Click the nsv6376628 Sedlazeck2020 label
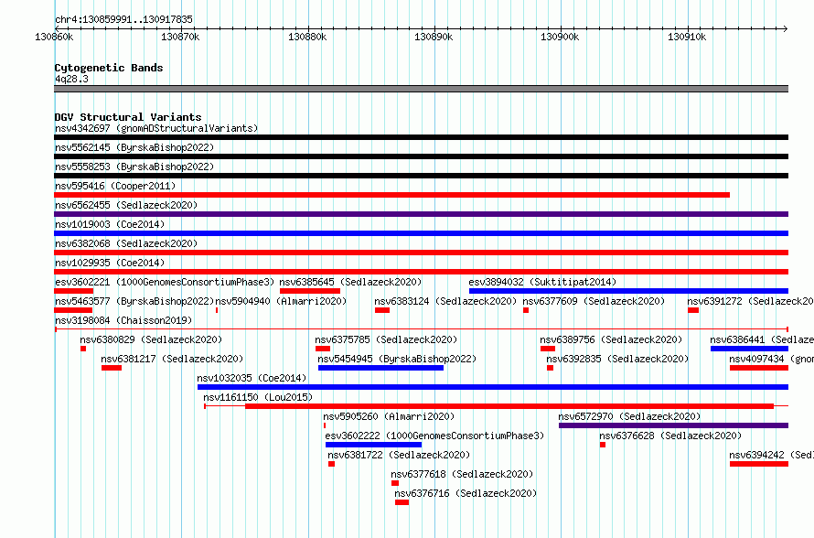The width and height of the screenshot is (814, 538). tap(670, 436)
